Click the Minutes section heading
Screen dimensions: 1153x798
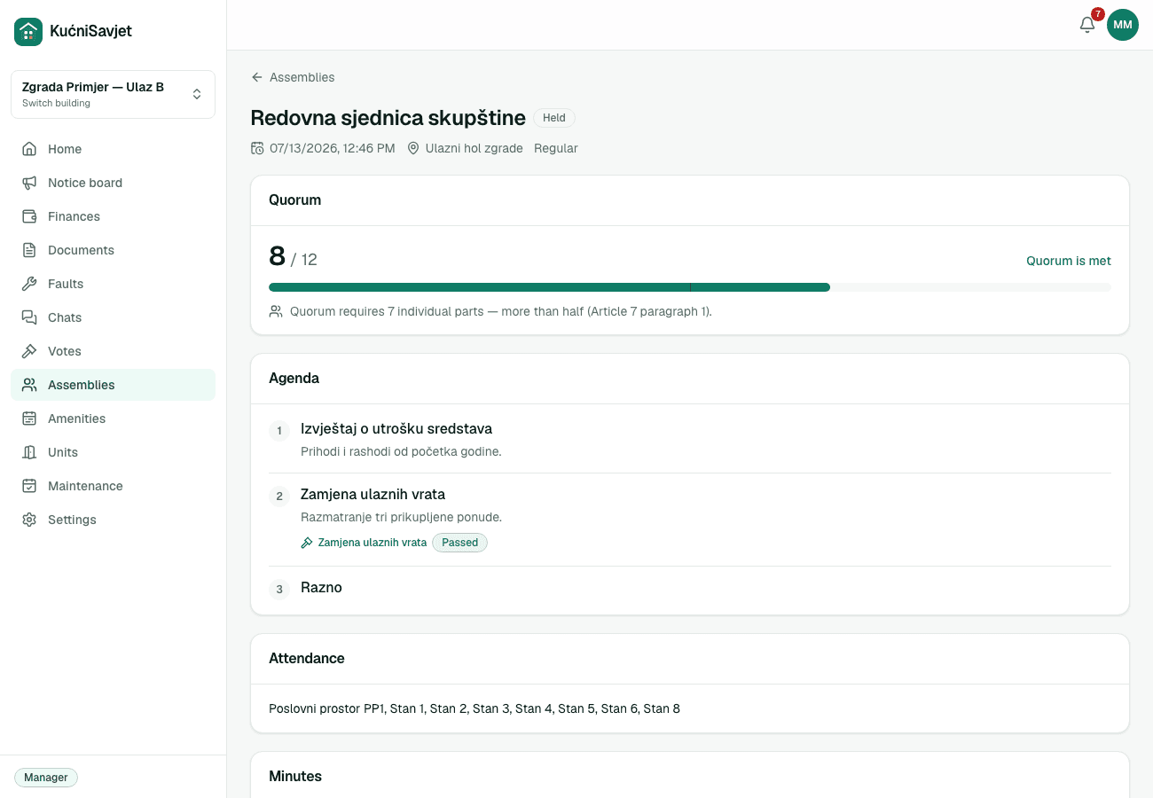[295, 776]
